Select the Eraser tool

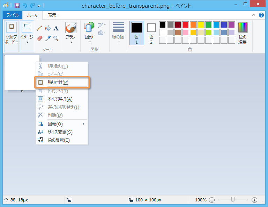point(39,38)
